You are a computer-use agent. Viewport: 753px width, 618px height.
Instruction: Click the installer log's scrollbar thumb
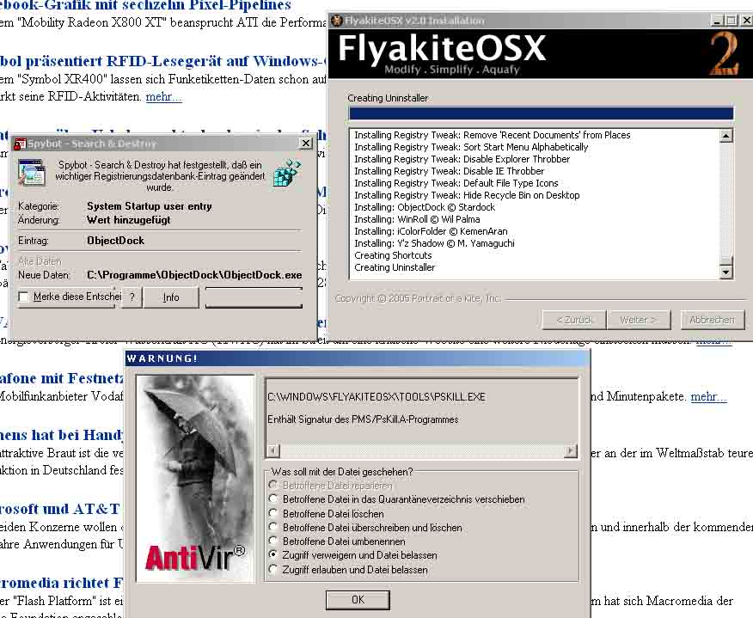[x=726, y=260]
